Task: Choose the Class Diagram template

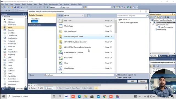Action: (x=86, y=68)
